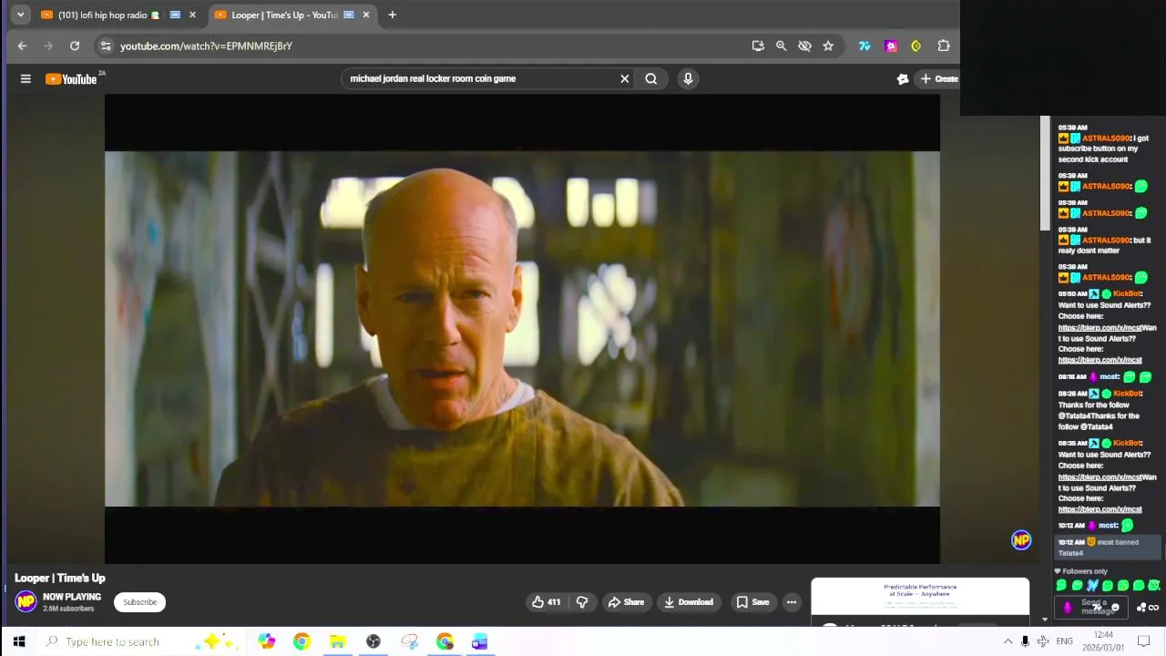Subscribe to the NOW PLAYING channel

click(140, 602)
